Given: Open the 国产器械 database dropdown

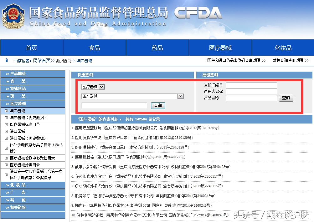Looking at the screenshot, I should coord(132,96).
